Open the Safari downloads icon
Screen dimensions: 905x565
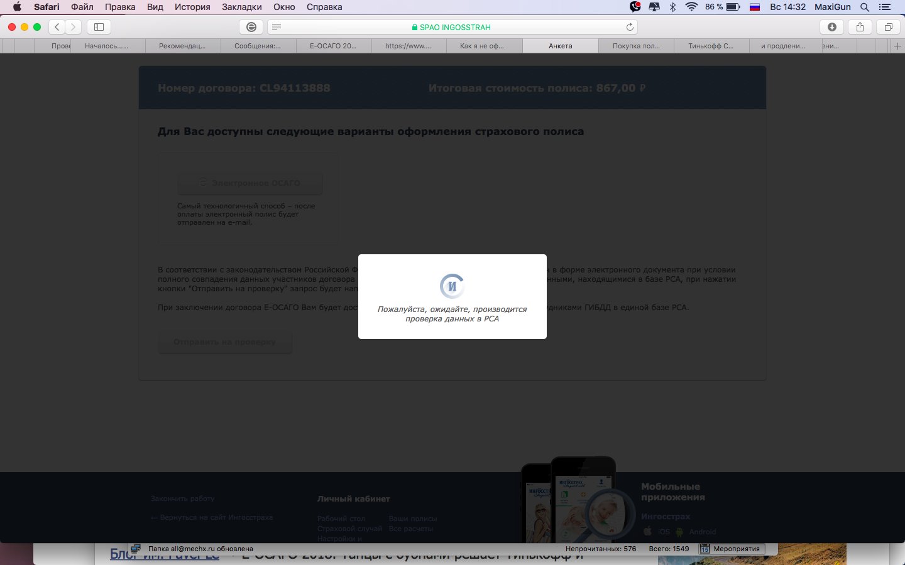(832, 27)
